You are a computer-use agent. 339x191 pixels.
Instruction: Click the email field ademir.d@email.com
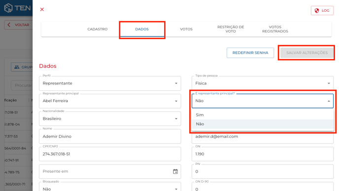point(263,138)
